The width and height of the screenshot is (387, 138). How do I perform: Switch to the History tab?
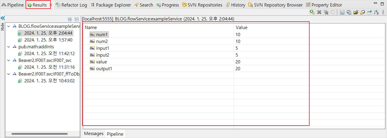point(235,5)
